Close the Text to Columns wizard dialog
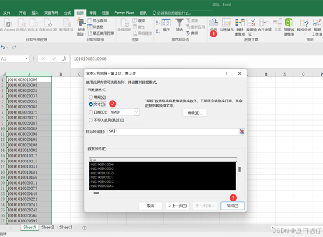This screenshot has height=237, width=323. [x=240, y=73]
